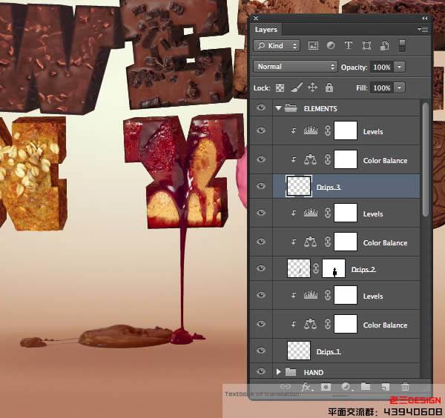Click HAND group folder icon
445x418 pixels.
click(291, 371)
